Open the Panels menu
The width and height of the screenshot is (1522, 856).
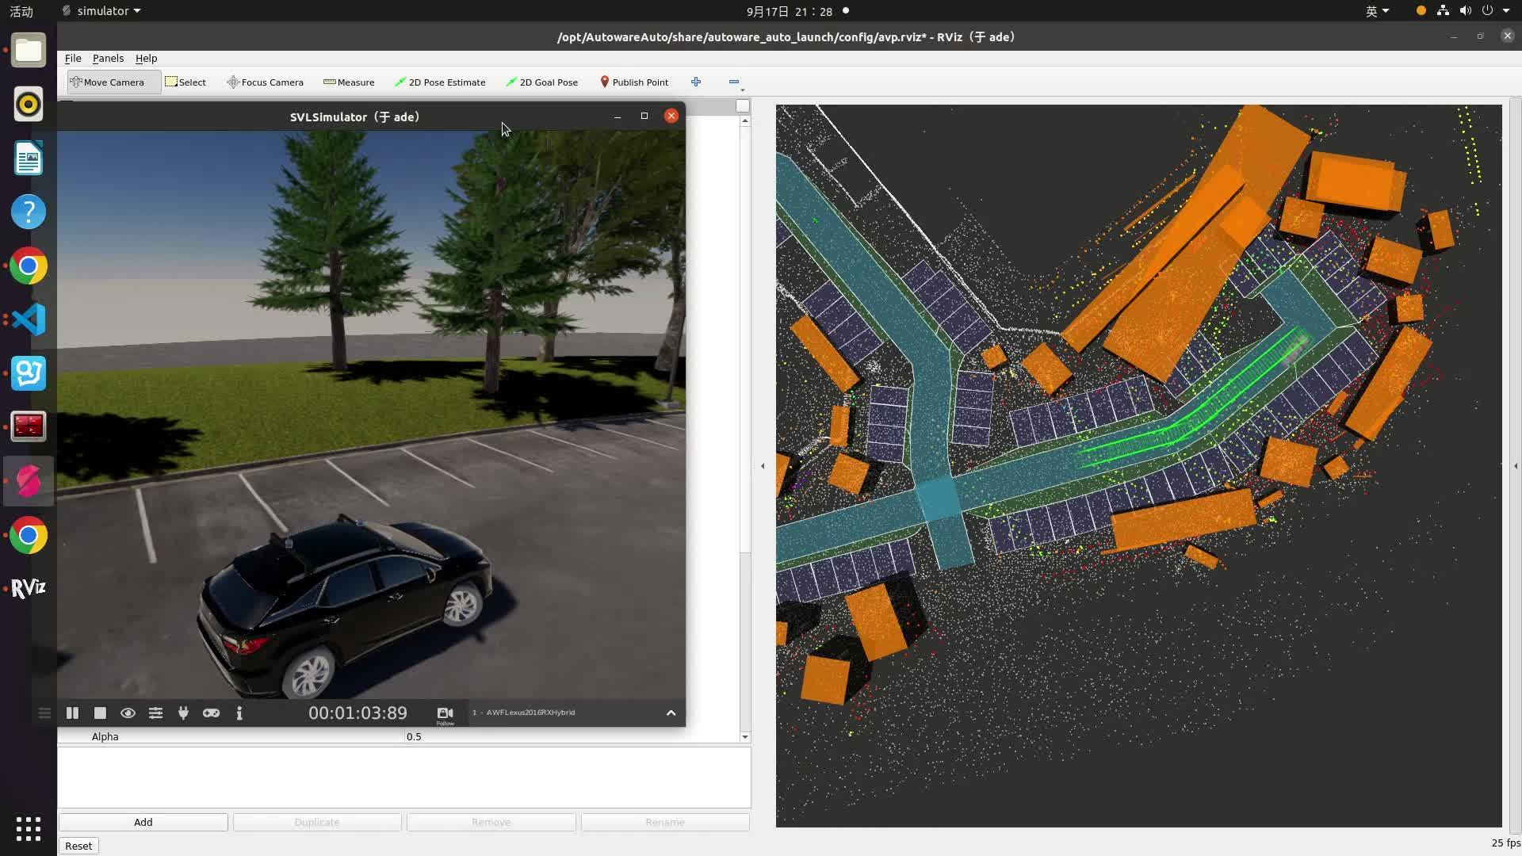[x=108, y=58]
